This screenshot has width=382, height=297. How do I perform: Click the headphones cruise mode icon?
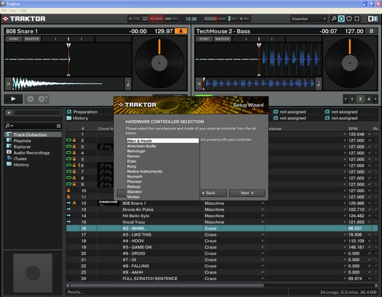pos(349,19)
